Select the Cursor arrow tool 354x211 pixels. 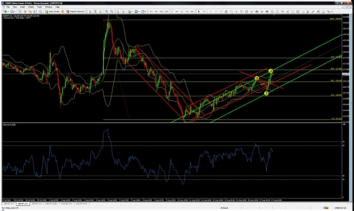tap(199, 11)
